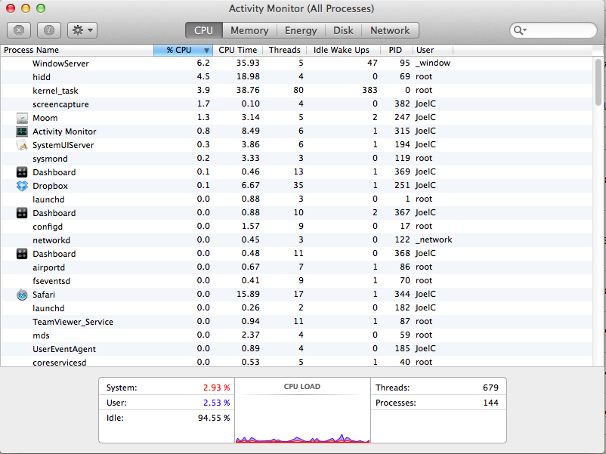Sort by Process Name column
Image resolution: width=606 pixels, height=454 pixels.
(77, 50)
